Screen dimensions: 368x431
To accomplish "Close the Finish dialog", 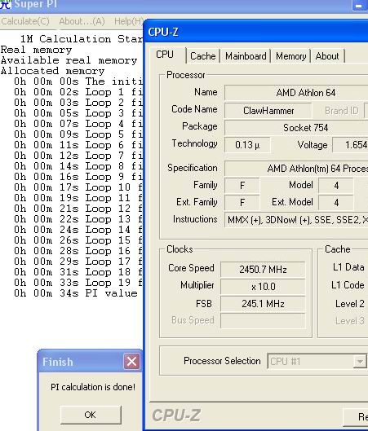I will 131,361.
